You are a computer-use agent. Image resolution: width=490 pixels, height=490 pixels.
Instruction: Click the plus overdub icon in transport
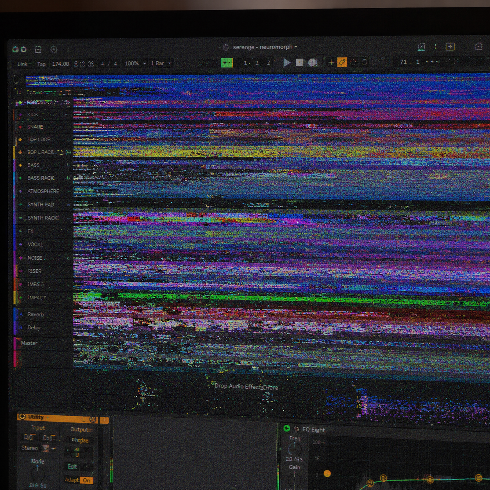coord(331,62)
